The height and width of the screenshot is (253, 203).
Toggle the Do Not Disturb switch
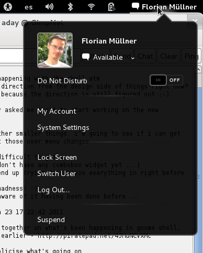tap(166, 80)
